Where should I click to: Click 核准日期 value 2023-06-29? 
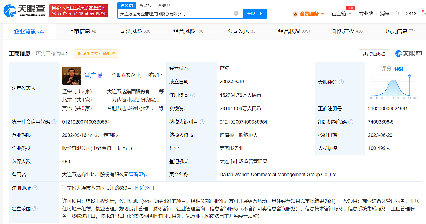point(380,135)
